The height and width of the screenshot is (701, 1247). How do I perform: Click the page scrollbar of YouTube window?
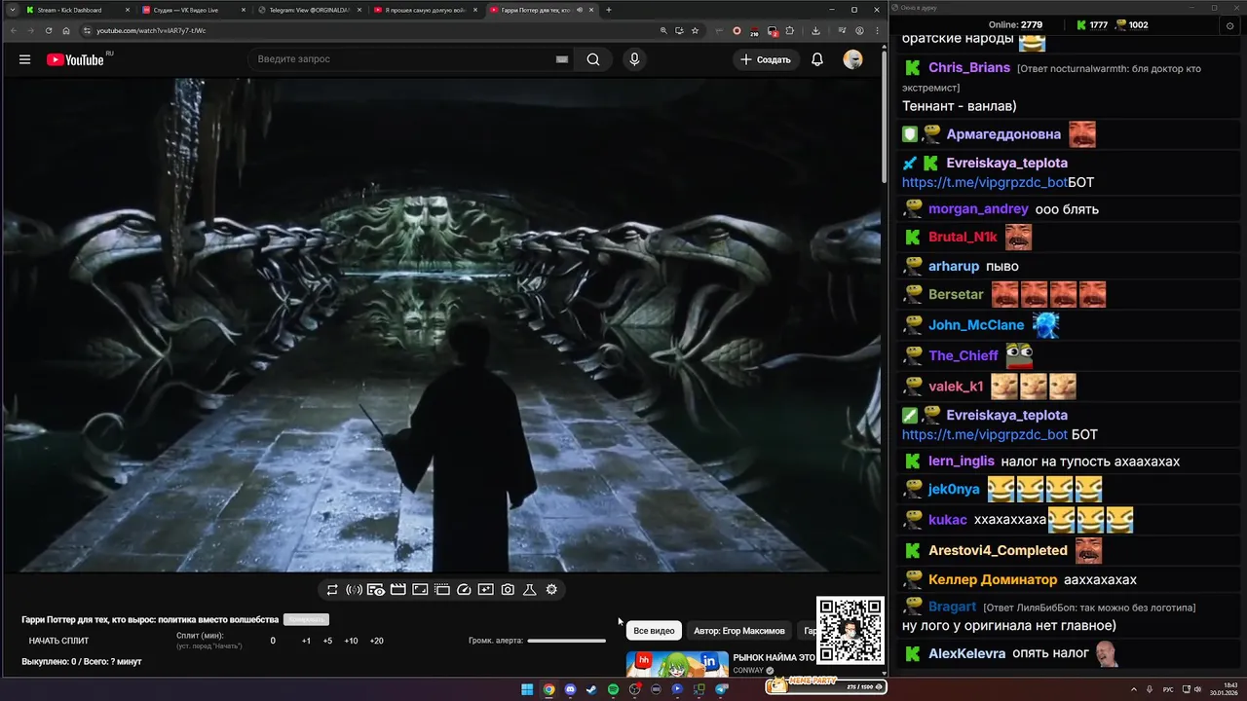click(x=884, y=117)
